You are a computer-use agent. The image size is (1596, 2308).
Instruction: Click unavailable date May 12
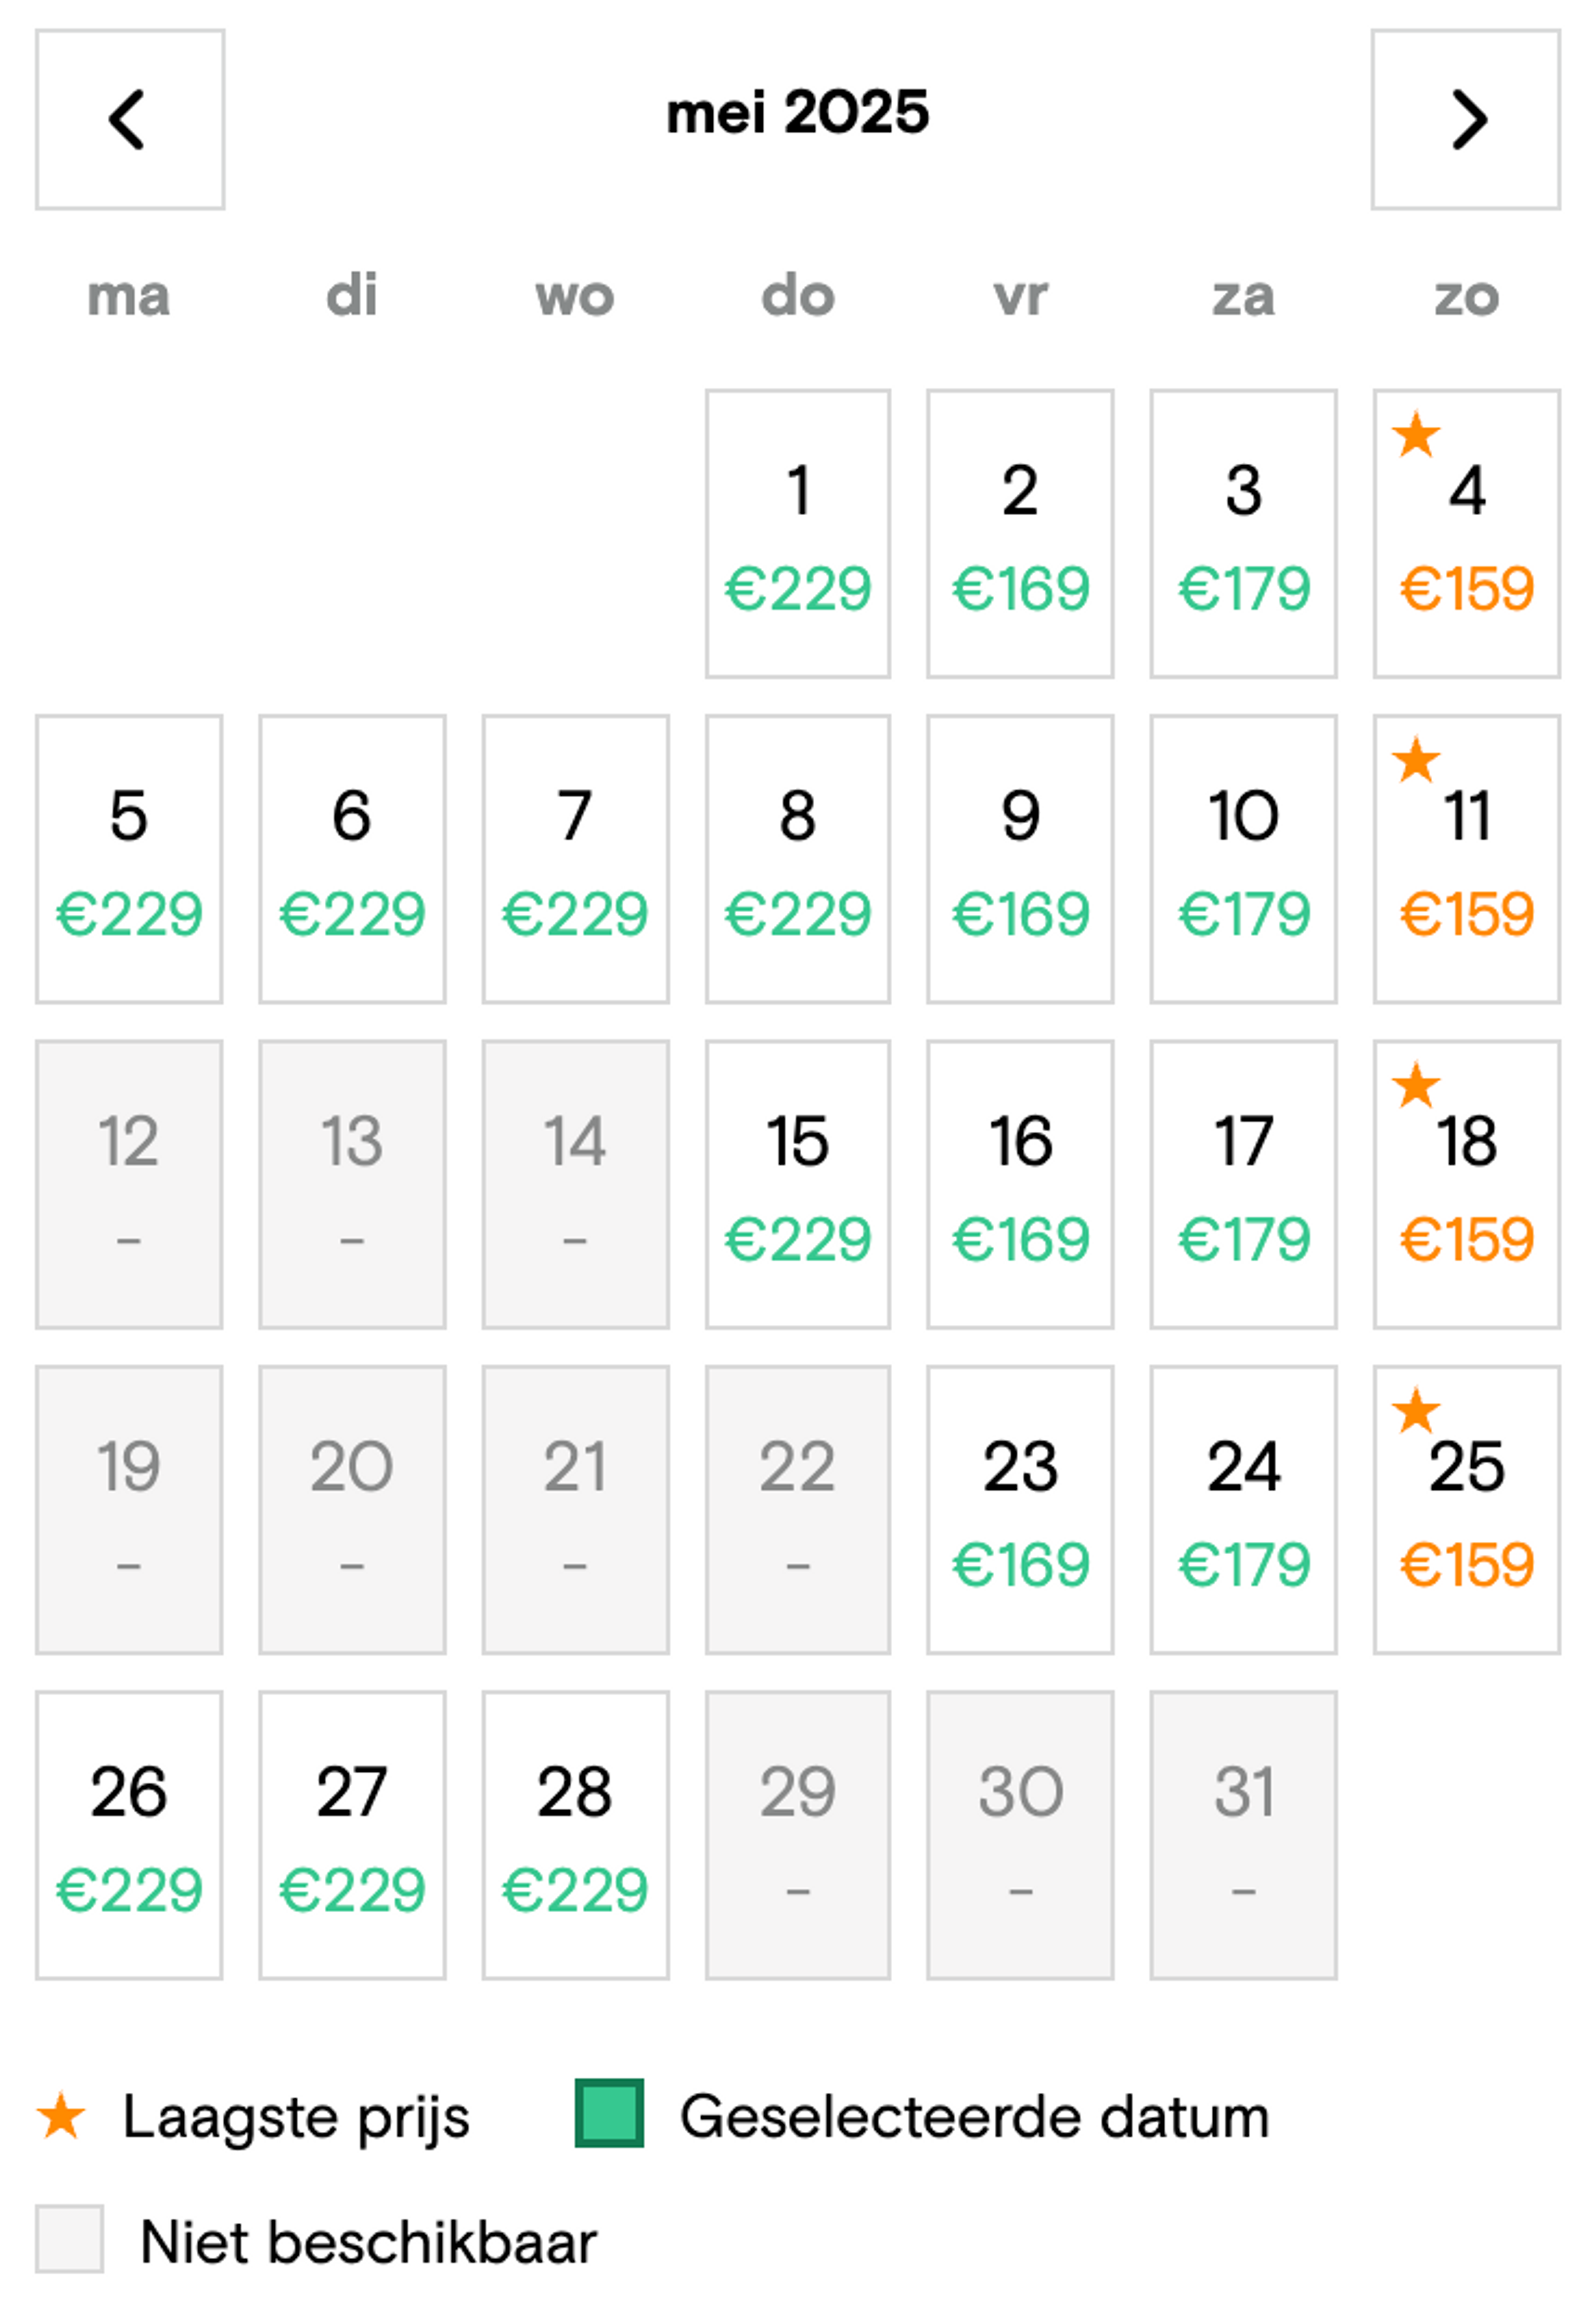pyautogui.click(x=129, y=1185)
